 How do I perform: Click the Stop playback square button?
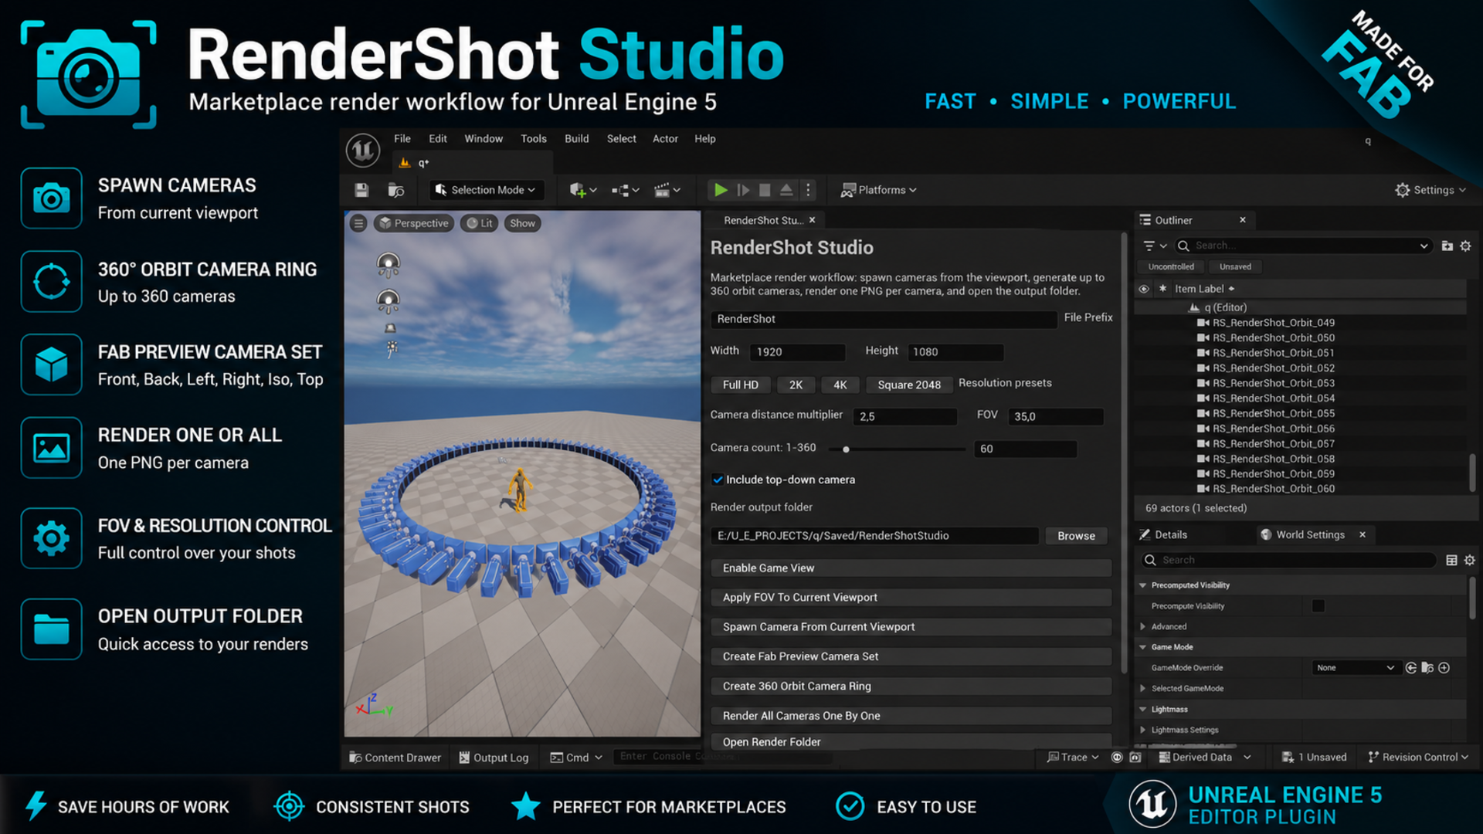click(x=765, y=190)
